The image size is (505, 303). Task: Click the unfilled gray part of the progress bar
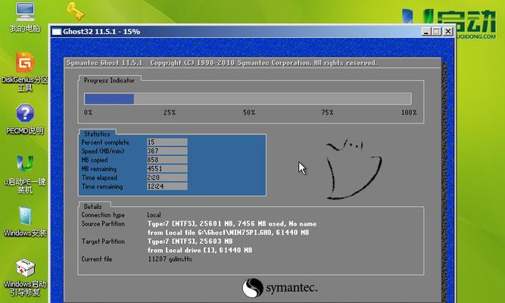(x=273, y=98)
